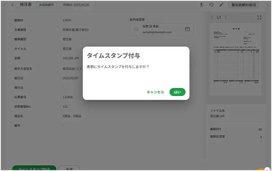Select the 伝票番号 value 123456

(68, 97)
